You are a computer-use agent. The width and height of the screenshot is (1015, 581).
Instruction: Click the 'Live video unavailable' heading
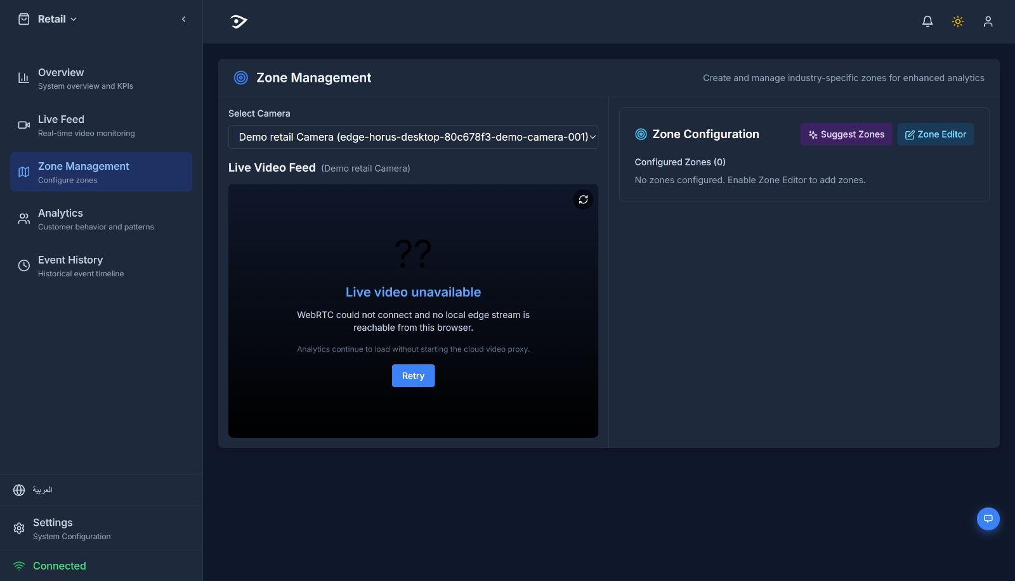point(413,292)
